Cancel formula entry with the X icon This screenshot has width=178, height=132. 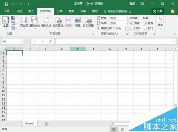[35, 41]
